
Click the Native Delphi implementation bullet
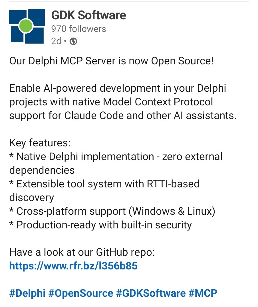point(116,163)
